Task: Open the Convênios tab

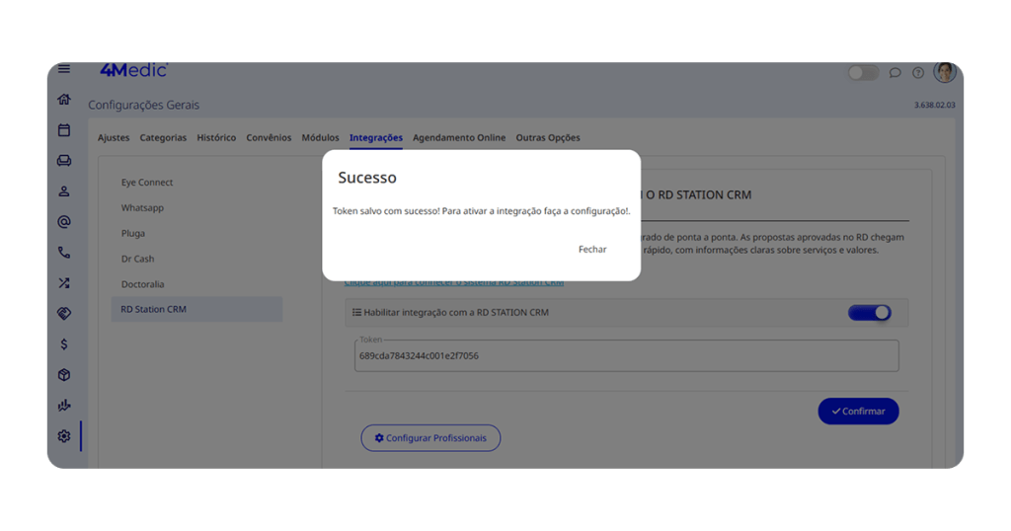Action: [269, 138]
